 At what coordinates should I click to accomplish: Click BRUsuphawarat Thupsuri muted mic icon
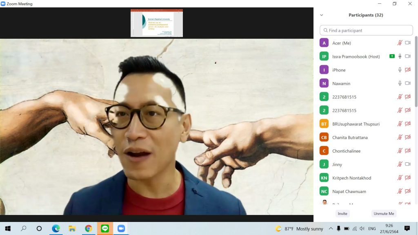pos(400,124)
